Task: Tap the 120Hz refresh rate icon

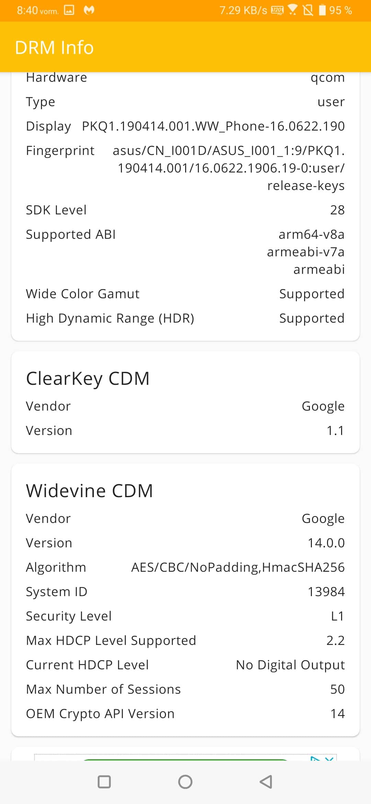Action: pyautogui.click(x=278, y=10)
